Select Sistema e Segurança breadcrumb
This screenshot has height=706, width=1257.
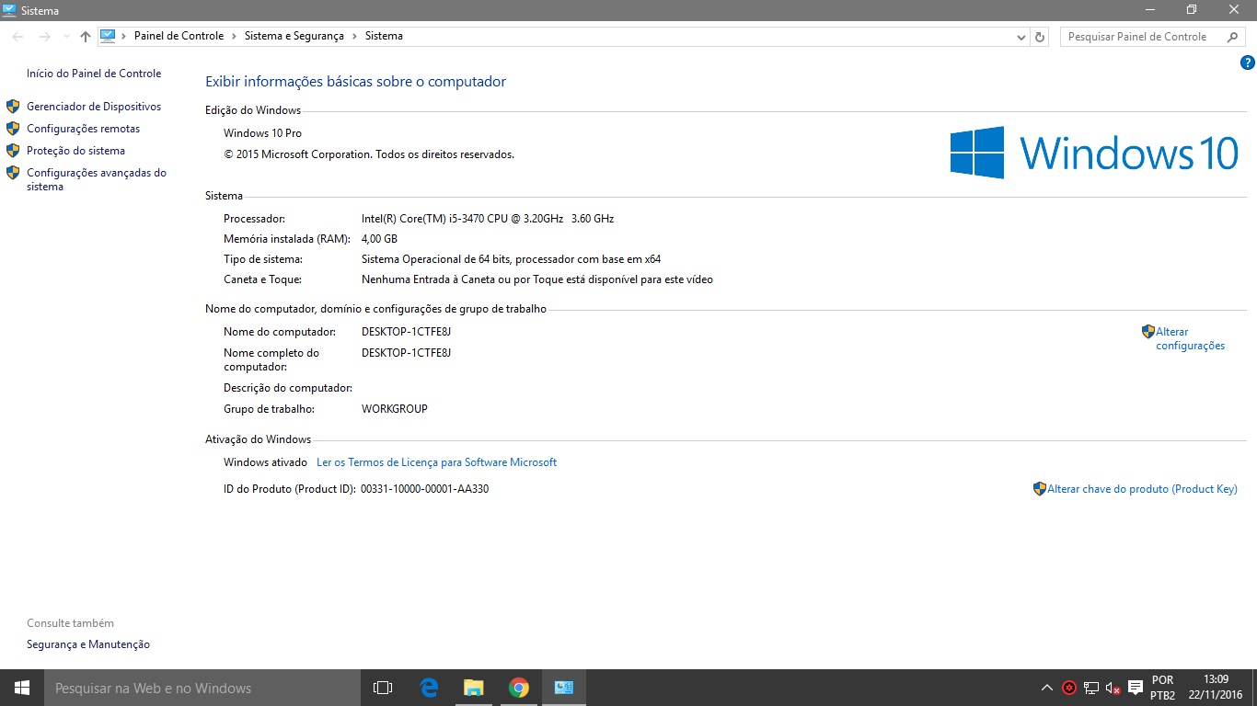click(294, 36)
